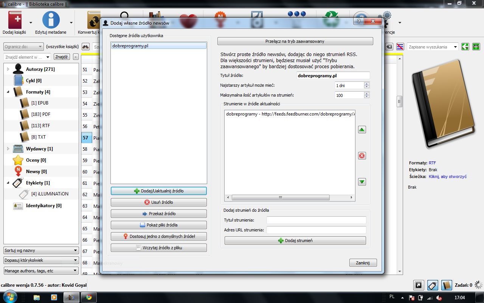Click the green move stream down arrow
This screenshot has height=303, width=484.
pyautogui.click(x=362, y=182)
